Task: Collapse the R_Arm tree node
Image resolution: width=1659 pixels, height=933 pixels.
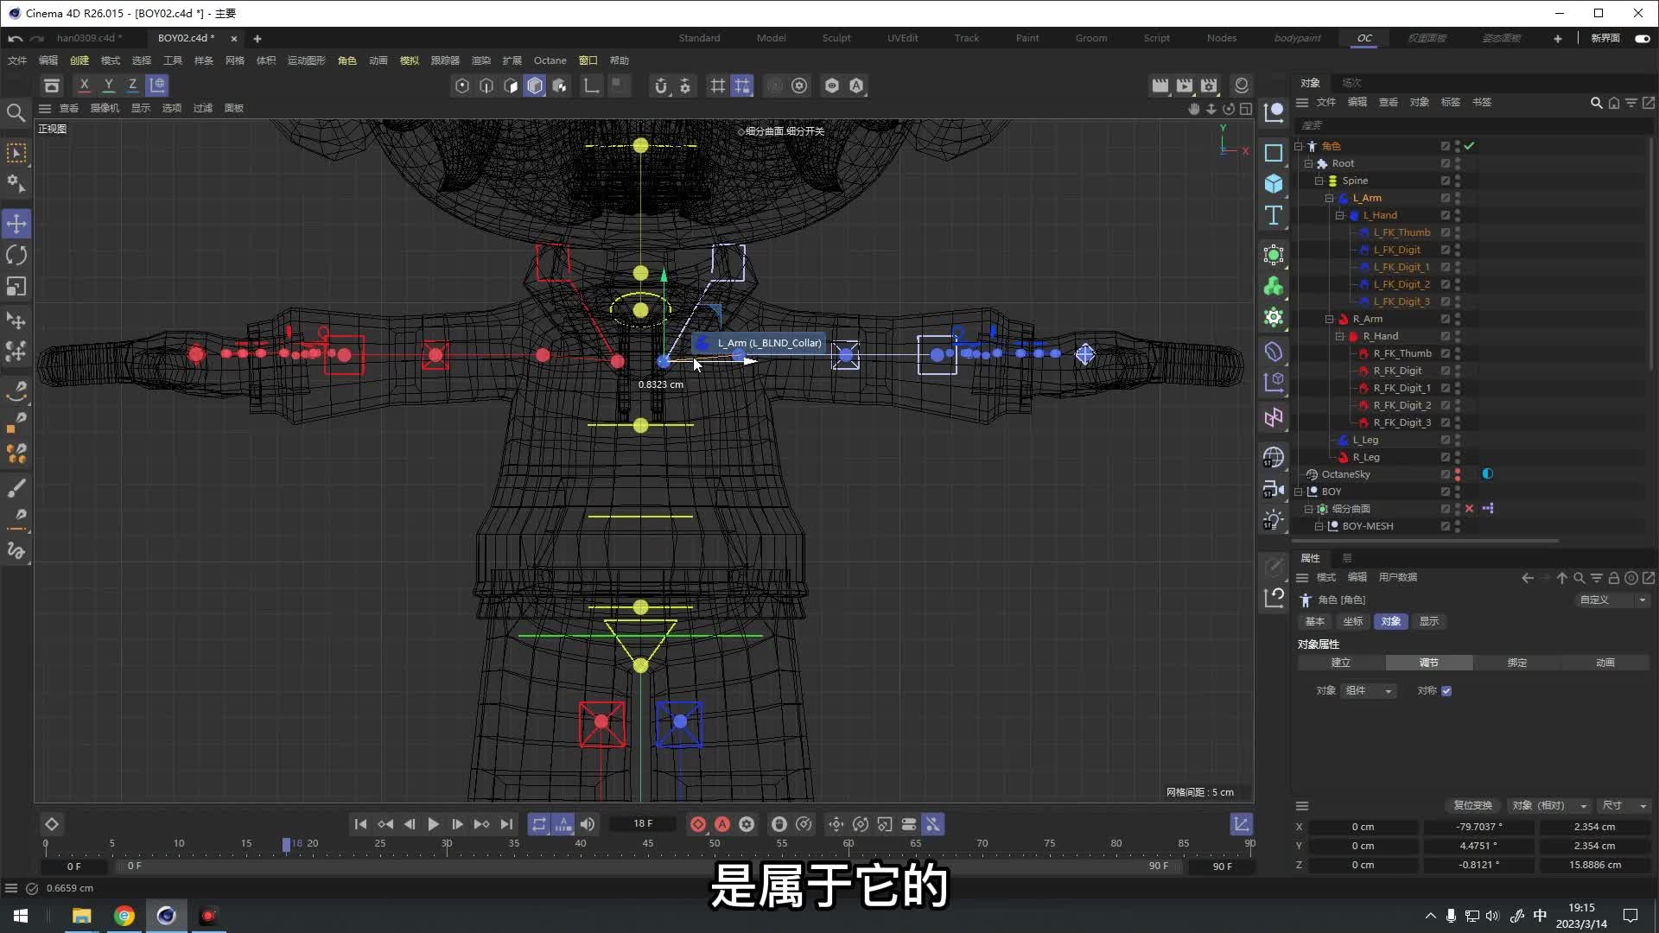Action: [1329, 319]
